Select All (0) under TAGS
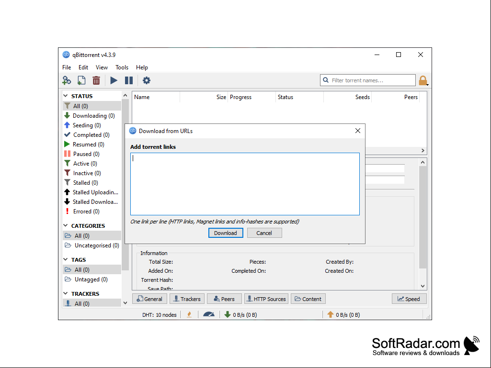This screenshot has height=368, width=491. [92, 270]
